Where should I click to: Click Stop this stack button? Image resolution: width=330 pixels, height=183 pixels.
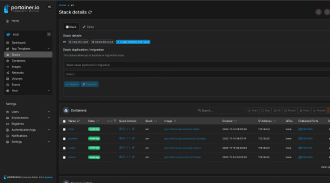coord(78,42)
